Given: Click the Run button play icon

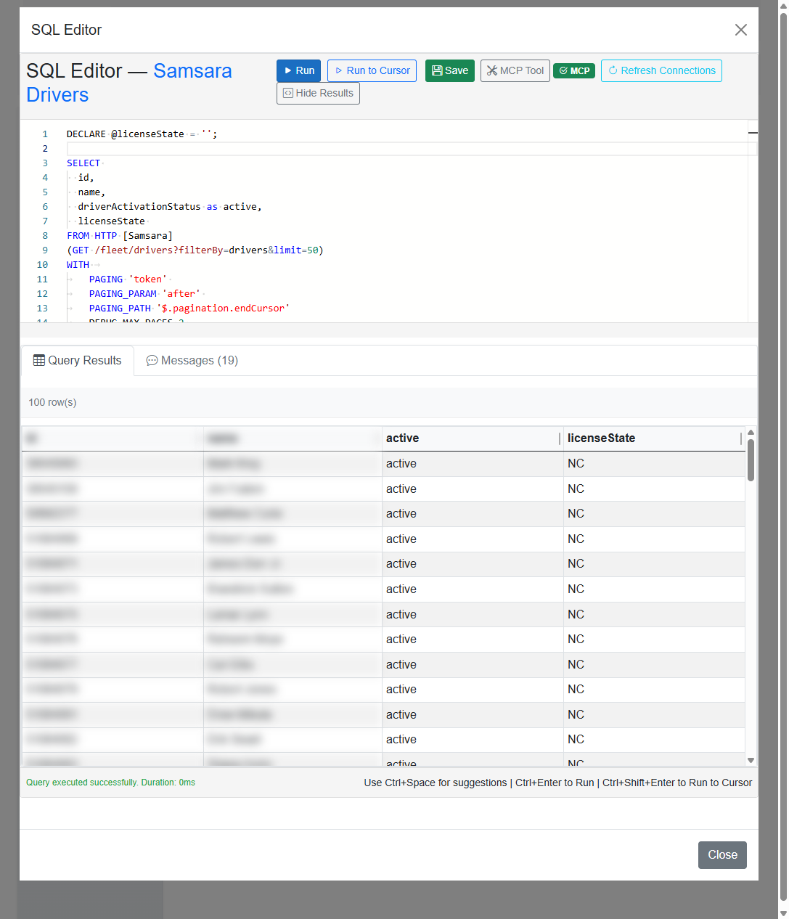Looking at the screenshot, I should 288,71.
